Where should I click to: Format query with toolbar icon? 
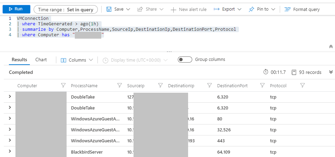point(288,10)
